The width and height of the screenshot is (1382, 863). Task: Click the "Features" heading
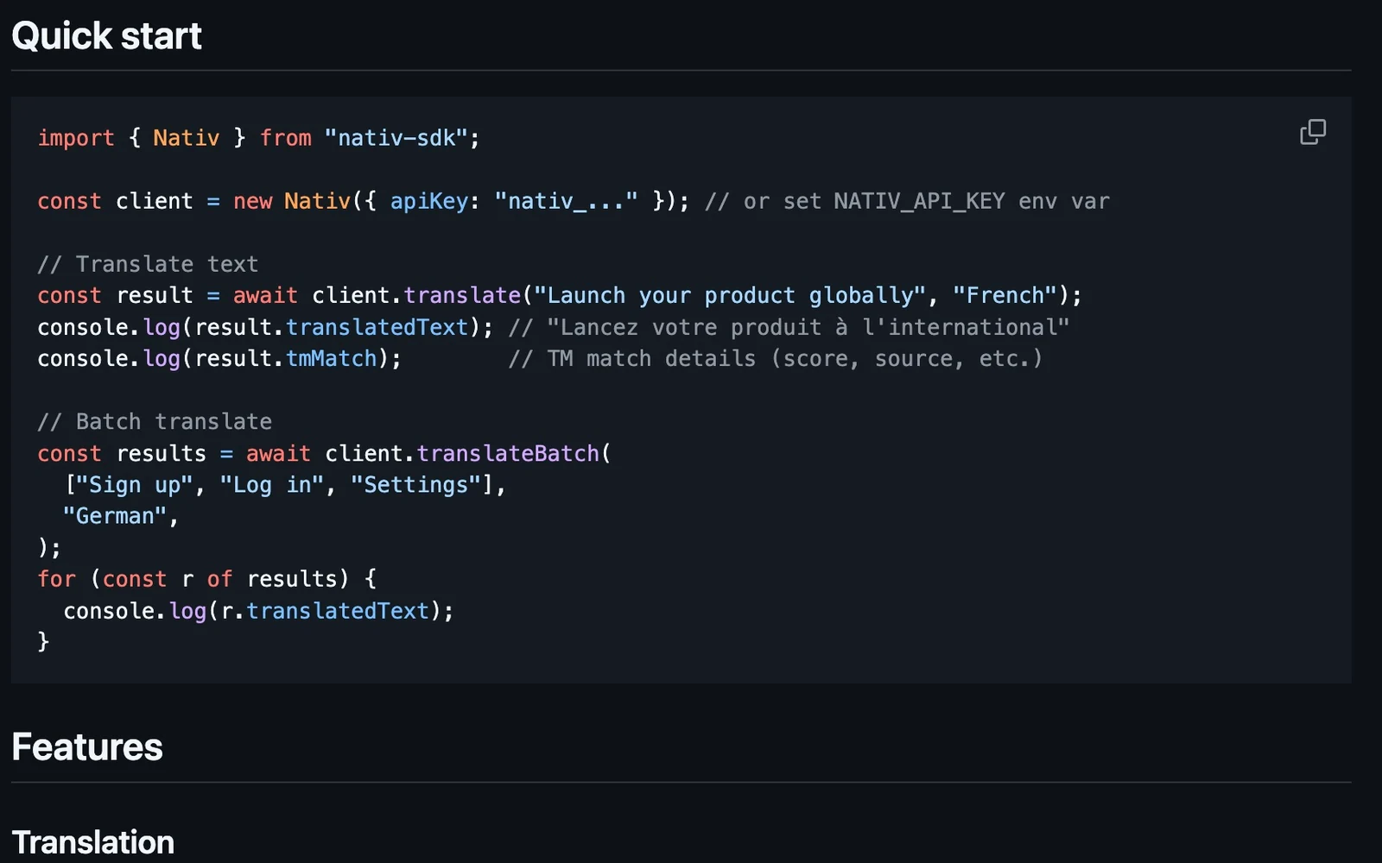87,747
